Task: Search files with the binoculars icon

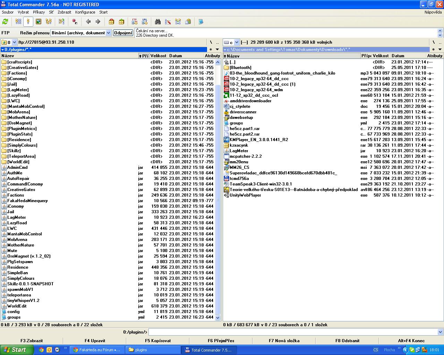Action: [158, 21]
